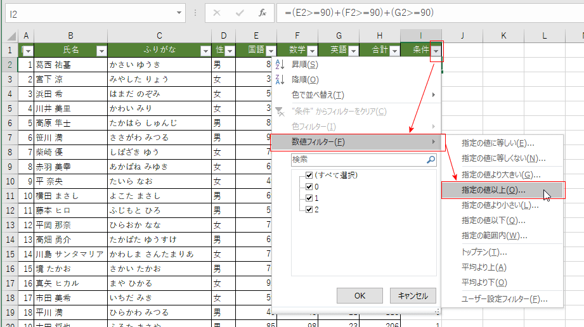Click the insert function fx icon

[x=263, y=13]
